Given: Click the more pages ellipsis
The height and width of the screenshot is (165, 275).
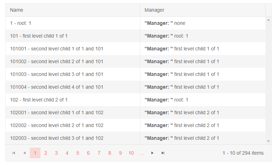Looking at the screenshot, I should [142, 153].
